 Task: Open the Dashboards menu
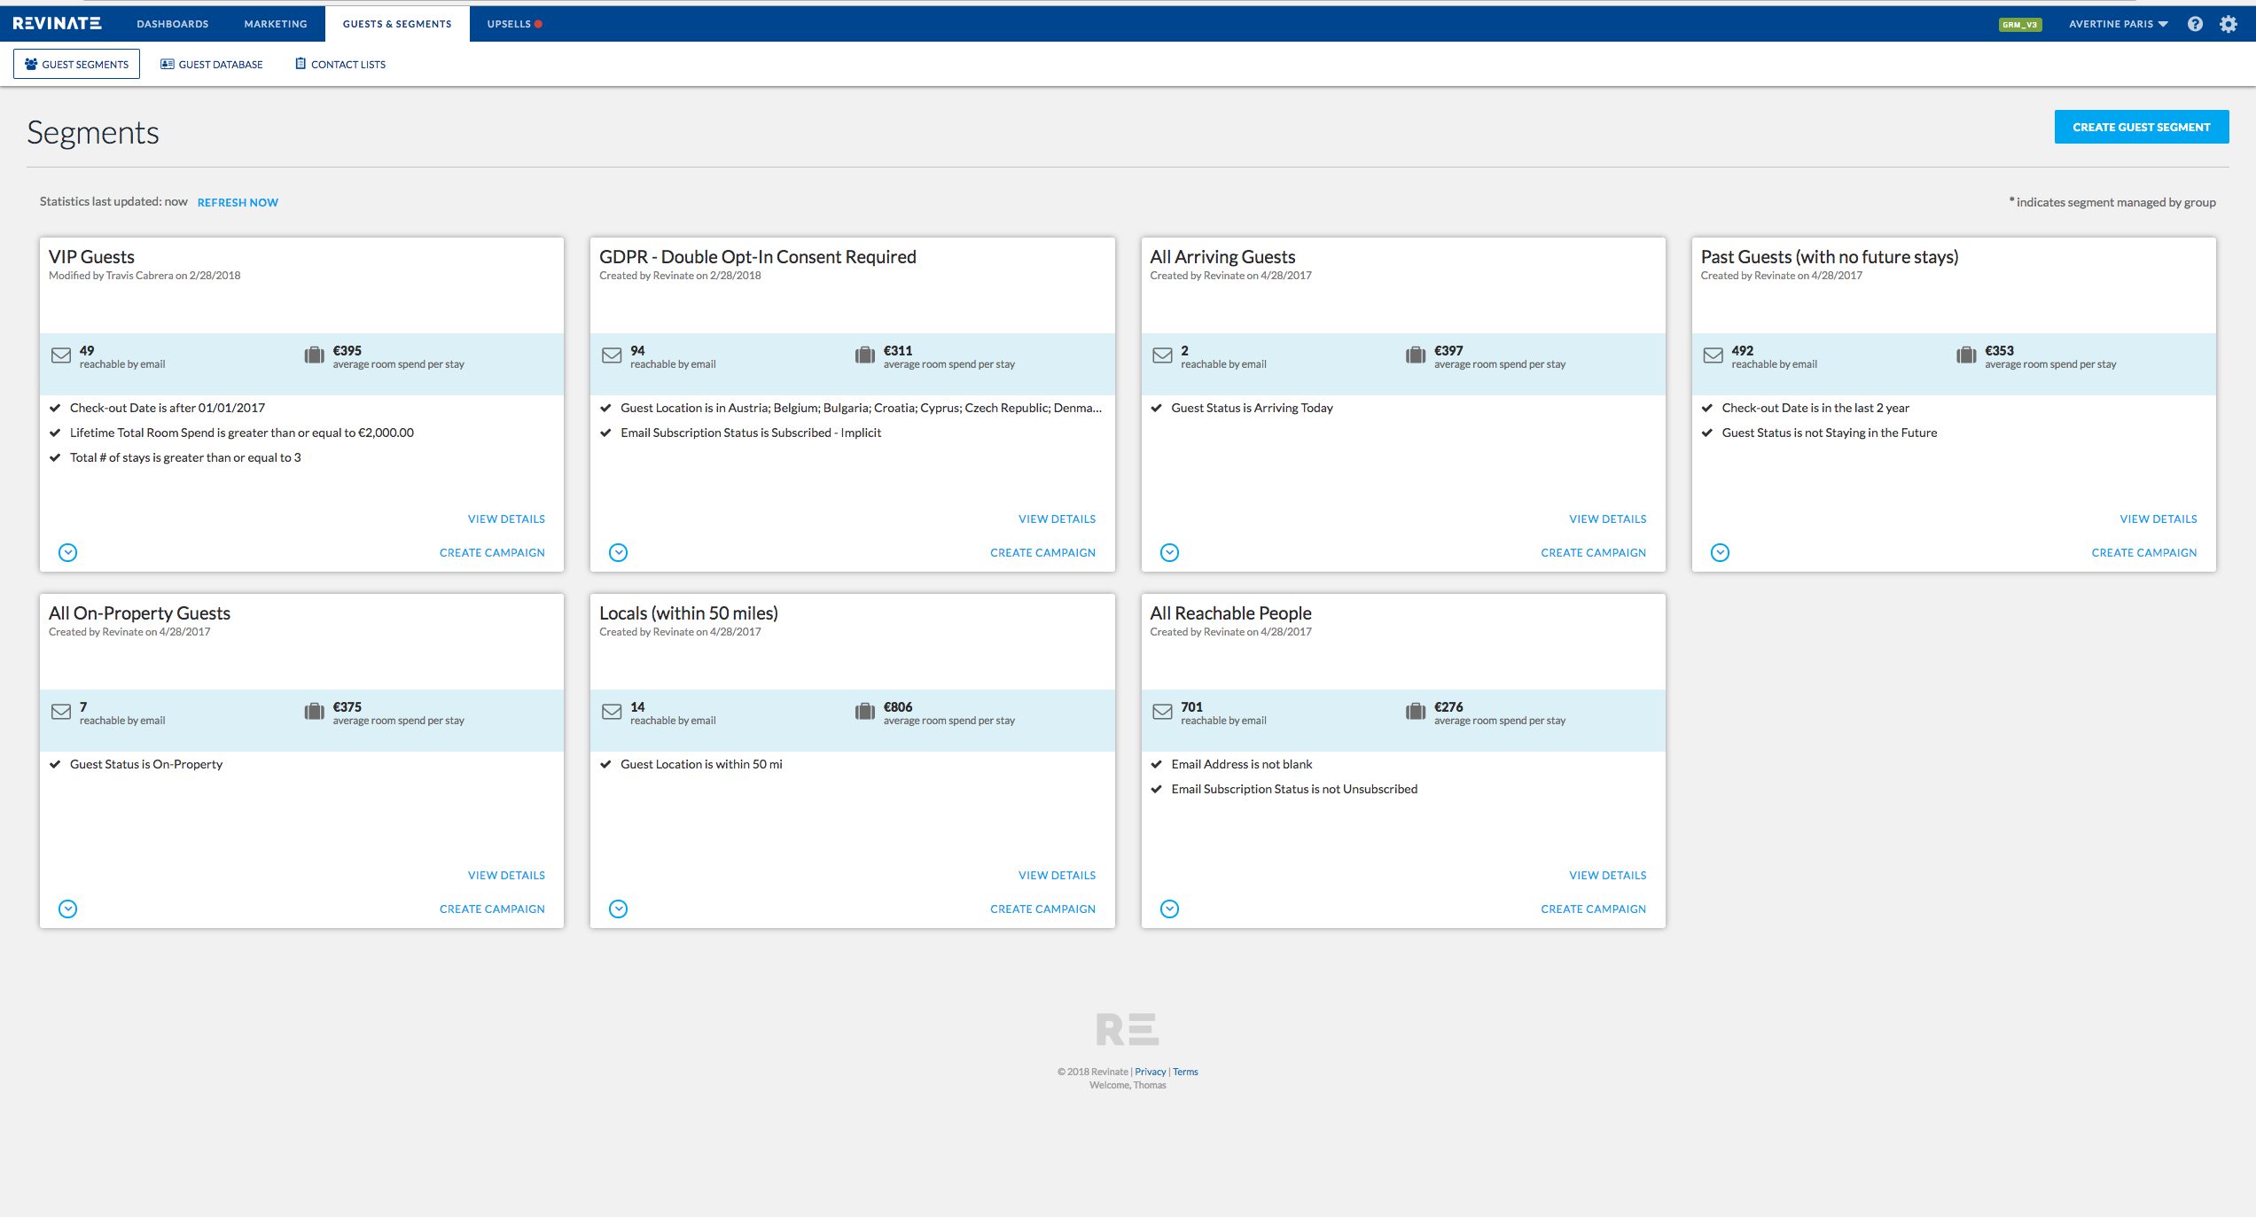click(173, 24)
